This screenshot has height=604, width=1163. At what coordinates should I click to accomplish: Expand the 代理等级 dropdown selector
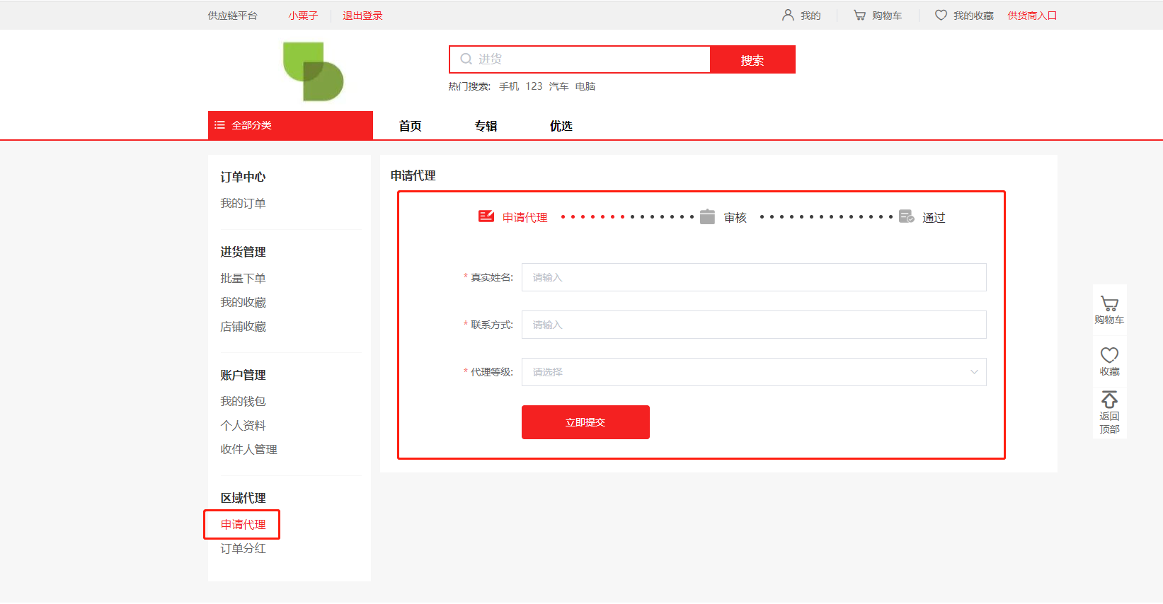pos(753,372)
